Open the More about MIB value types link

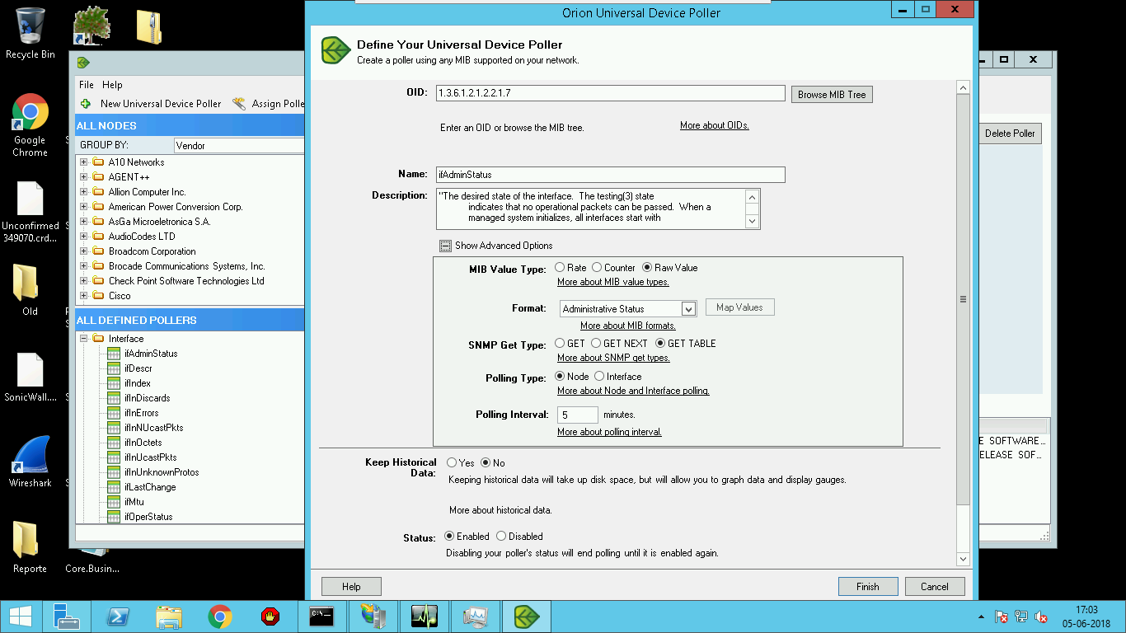pyautogui.click(x=613, y=282)
